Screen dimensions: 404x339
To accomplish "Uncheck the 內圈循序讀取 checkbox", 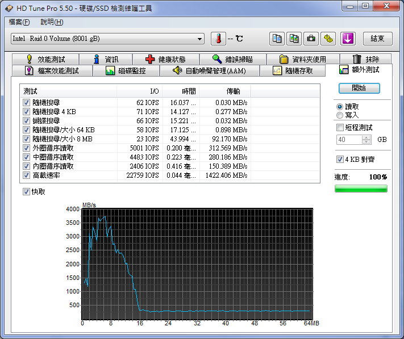I will click(26, 166).
